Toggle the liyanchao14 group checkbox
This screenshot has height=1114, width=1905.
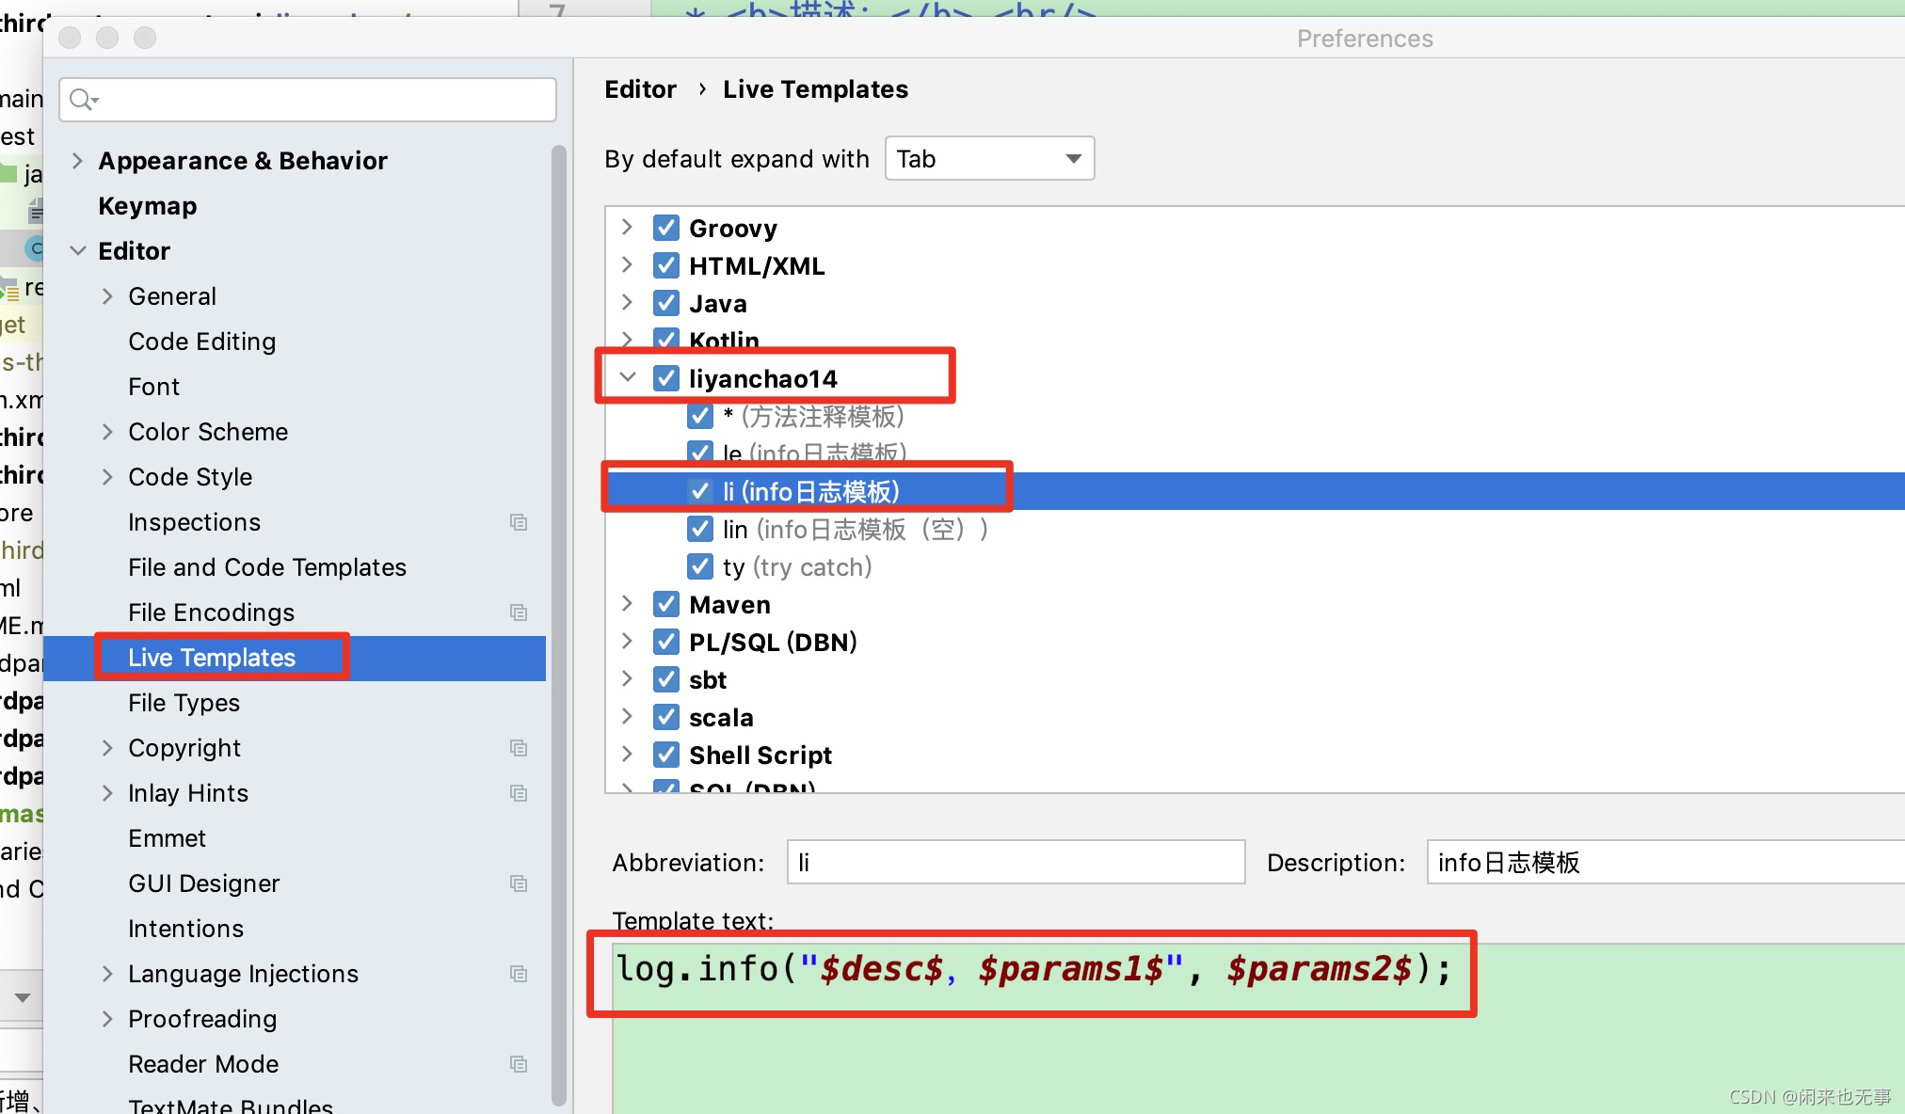coord(666,378)
